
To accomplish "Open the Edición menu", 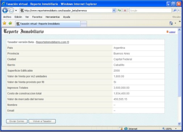I will click(18, 17).
